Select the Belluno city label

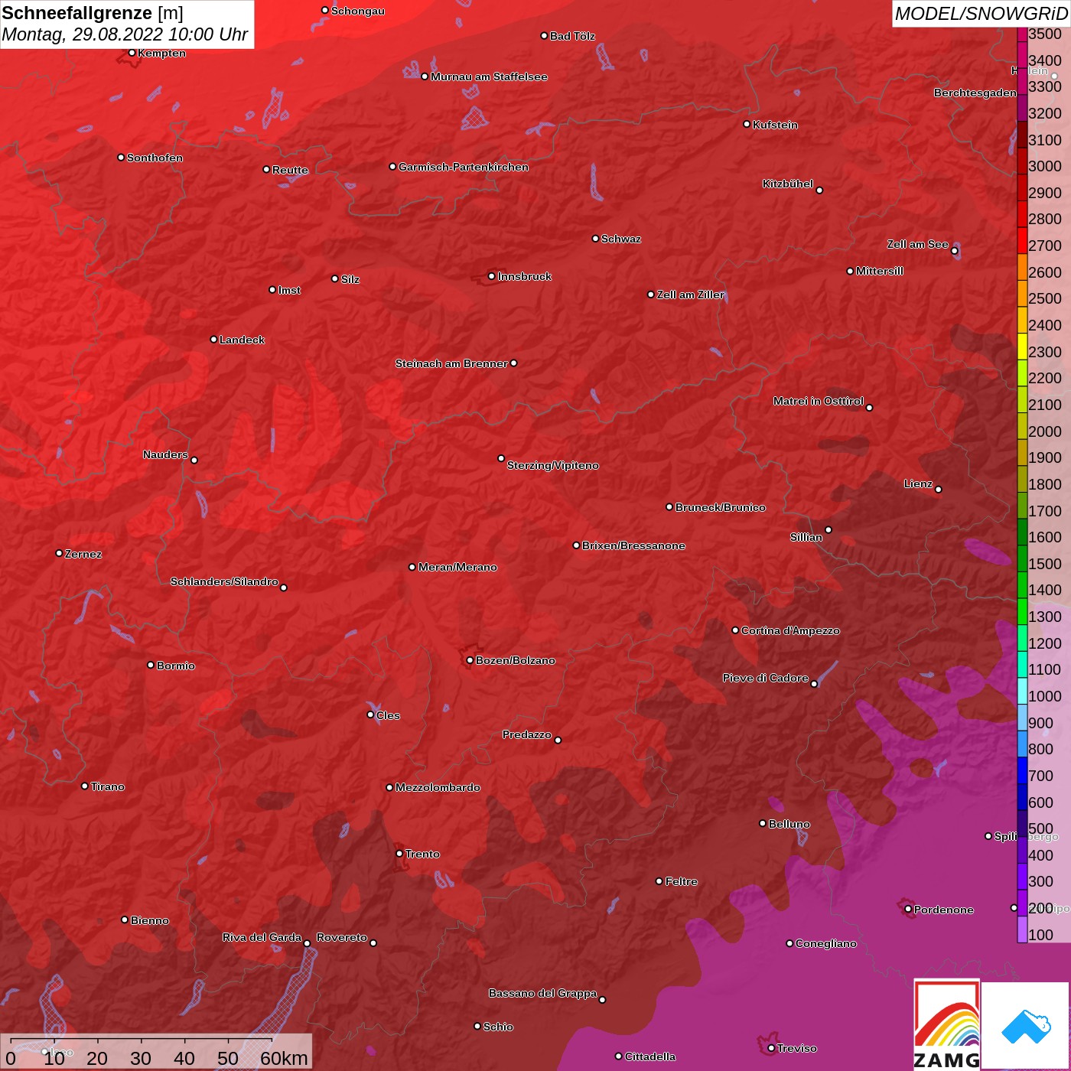coord(789,824)
